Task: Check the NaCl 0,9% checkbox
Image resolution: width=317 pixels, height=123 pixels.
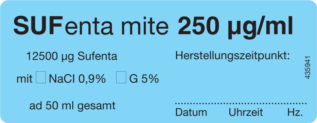Action: [41, 77]
